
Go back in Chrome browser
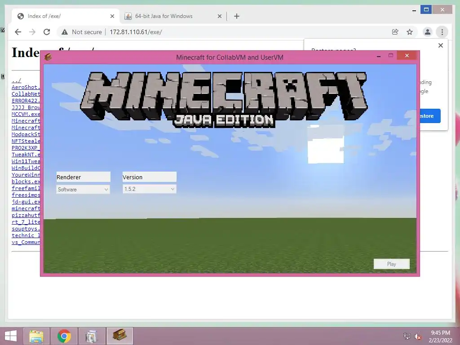pos(18,32)
